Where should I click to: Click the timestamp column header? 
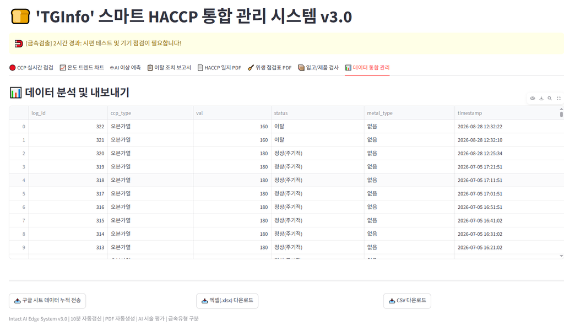point(507,113)
